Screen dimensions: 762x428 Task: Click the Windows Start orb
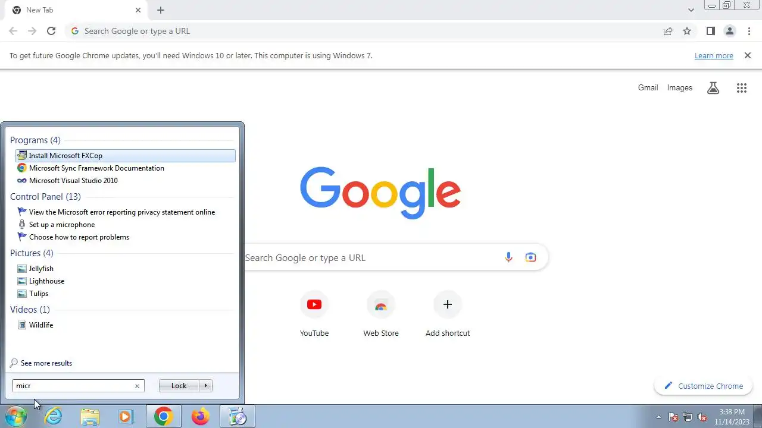16,416
